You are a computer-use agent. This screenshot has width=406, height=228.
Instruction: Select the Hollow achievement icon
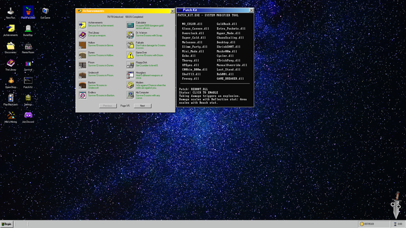click(x=82, y=45)
